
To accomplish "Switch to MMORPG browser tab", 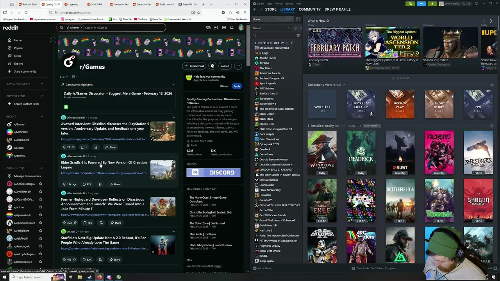I will click(96, 4).
